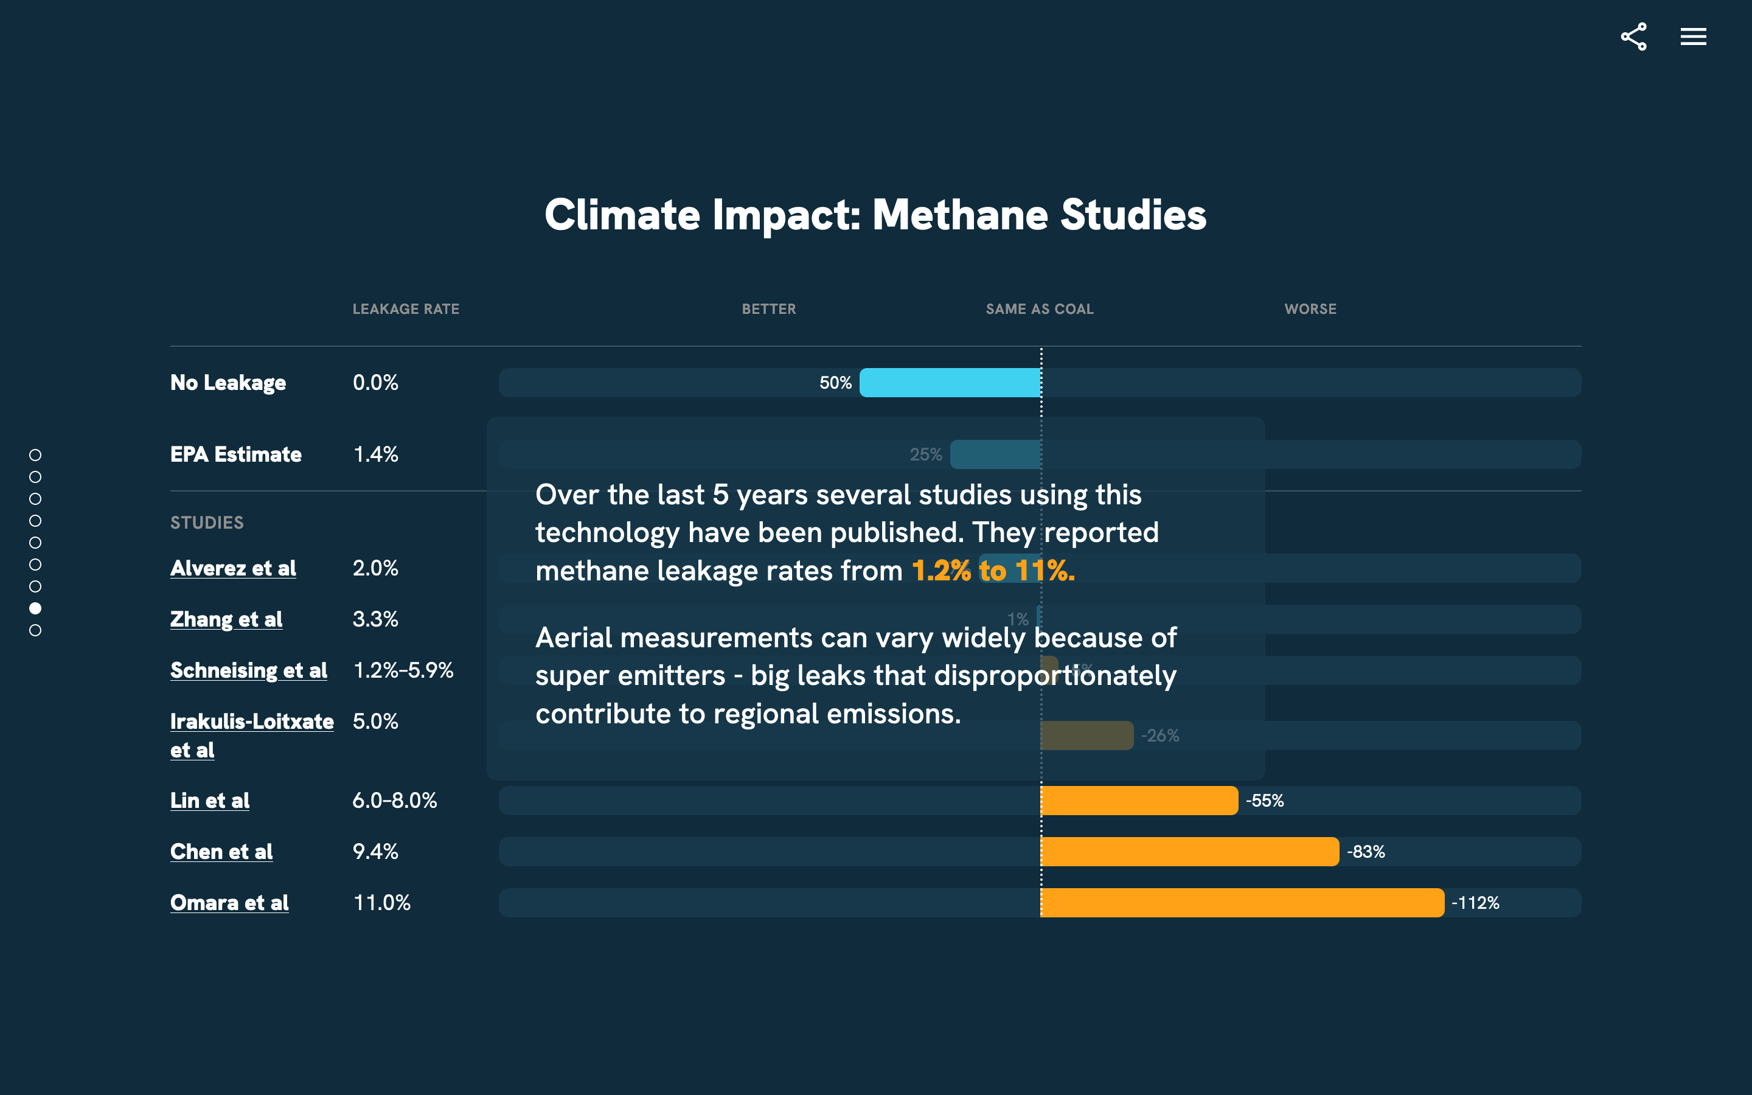Select the first navigation dot
1752x1095 pixels.
pos(35,455)
